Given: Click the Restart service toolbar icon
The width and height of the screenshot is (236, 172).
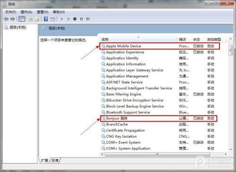Looking at the screenshot, I should pyautogui.click(x=88, y=19).
